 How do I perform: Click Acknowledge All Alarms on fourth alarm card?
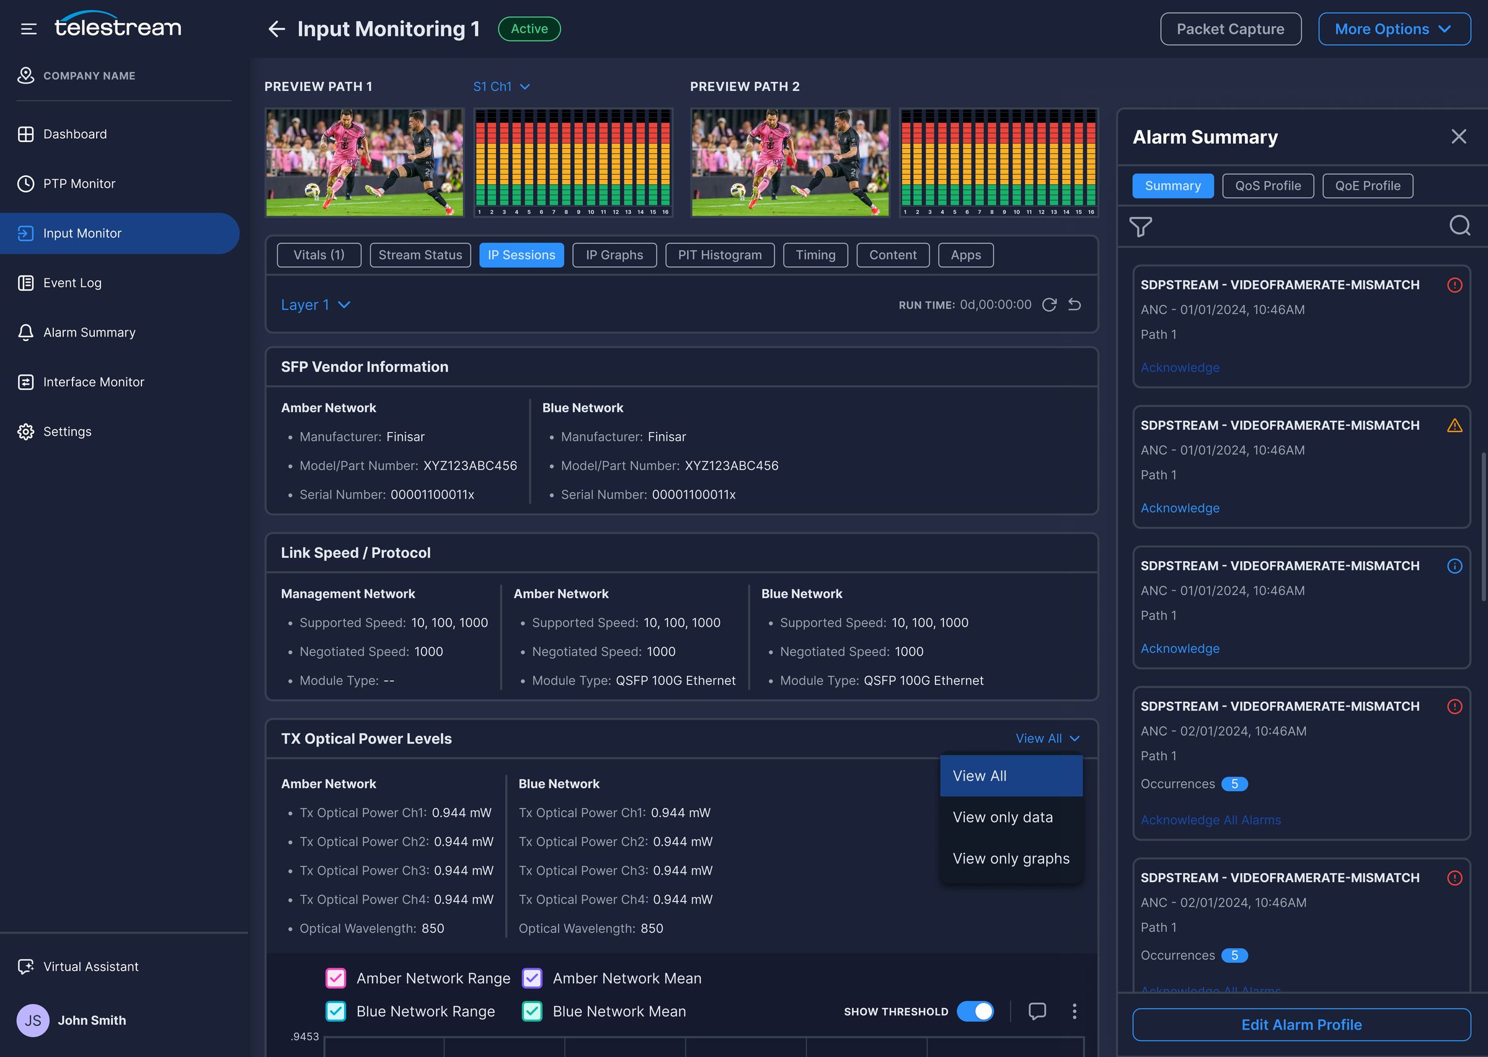click(x=1210, y=820)
